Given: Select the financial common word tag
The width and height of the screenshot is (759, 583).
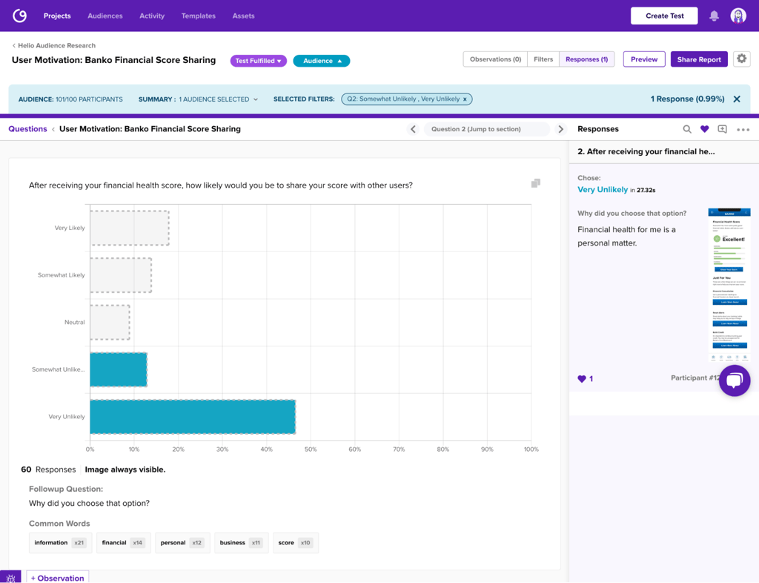Looking at the screenshot, I should (124, 543).
